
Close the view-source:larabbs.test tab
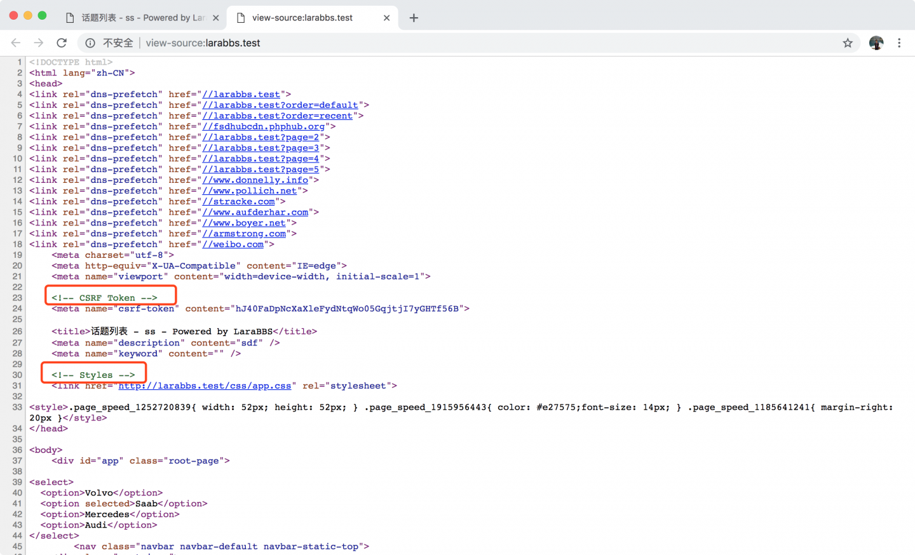coord(386,18)
